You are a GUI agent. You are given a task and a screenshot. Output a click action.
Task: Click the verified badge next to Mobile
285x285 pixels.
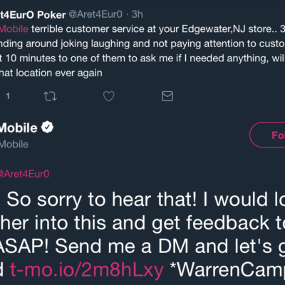[47, 128]
